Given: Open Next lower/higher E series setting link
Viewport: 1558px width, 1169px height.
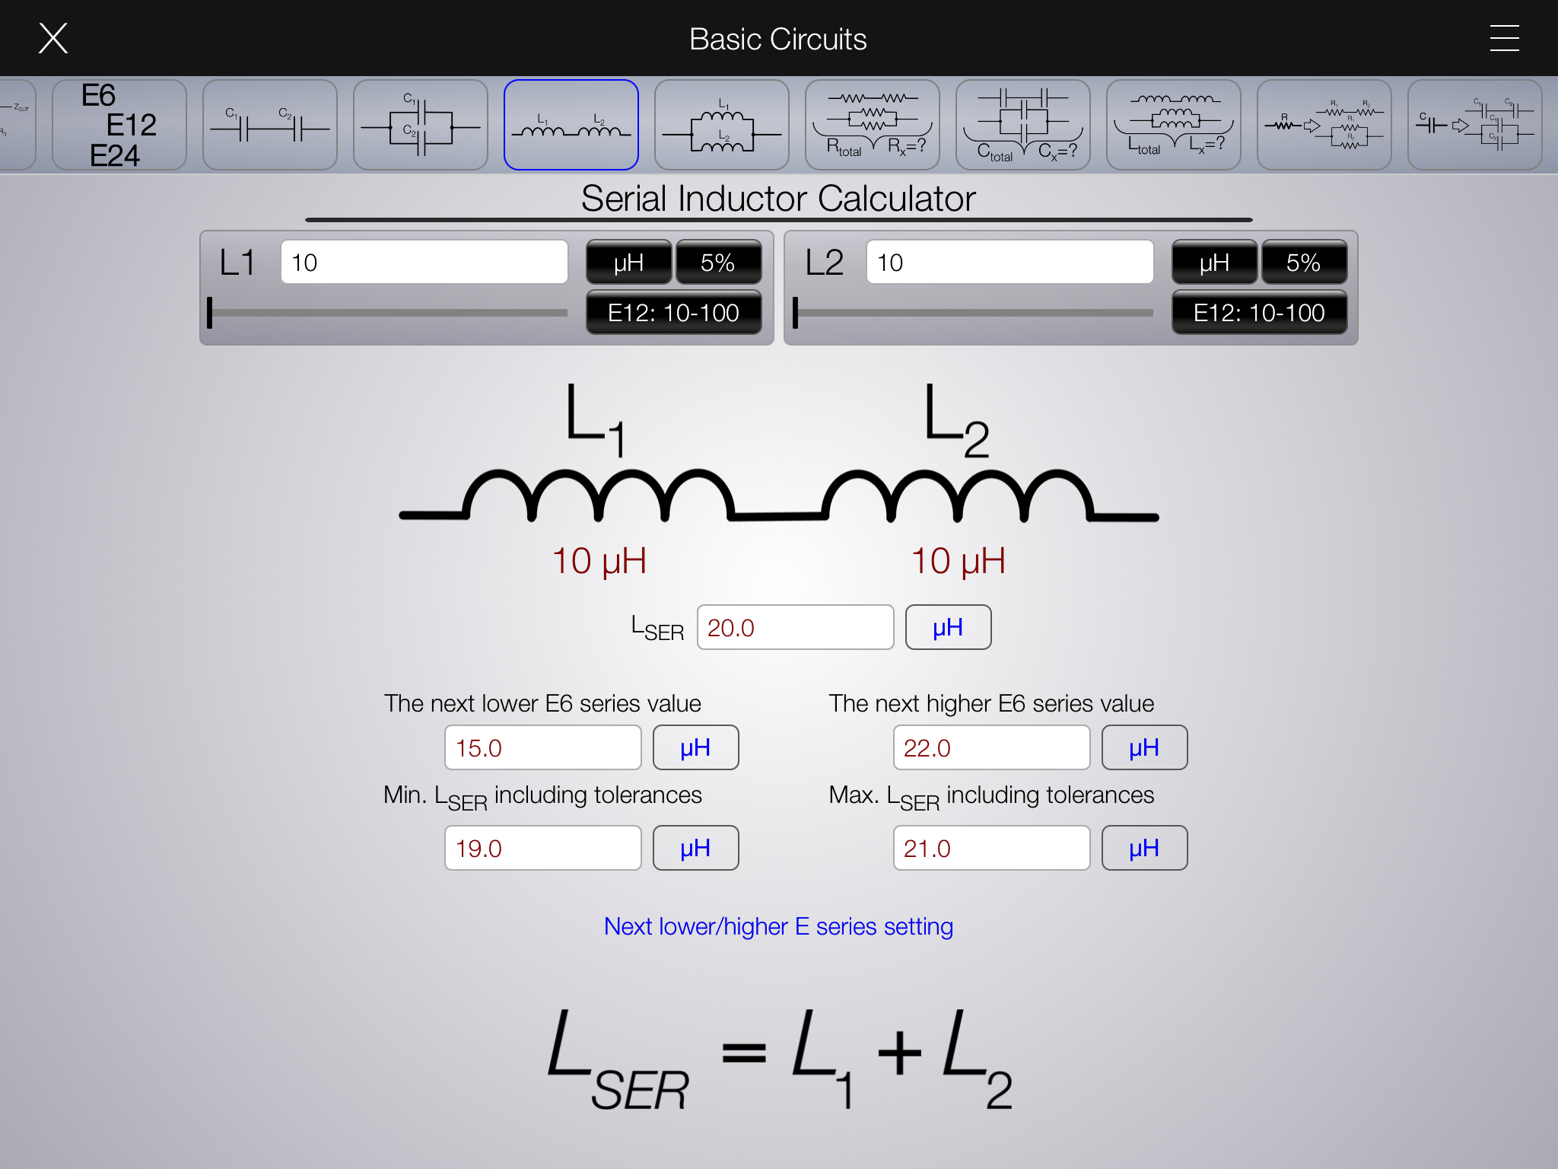Looking at the screenshot, I should pos(778,926).
